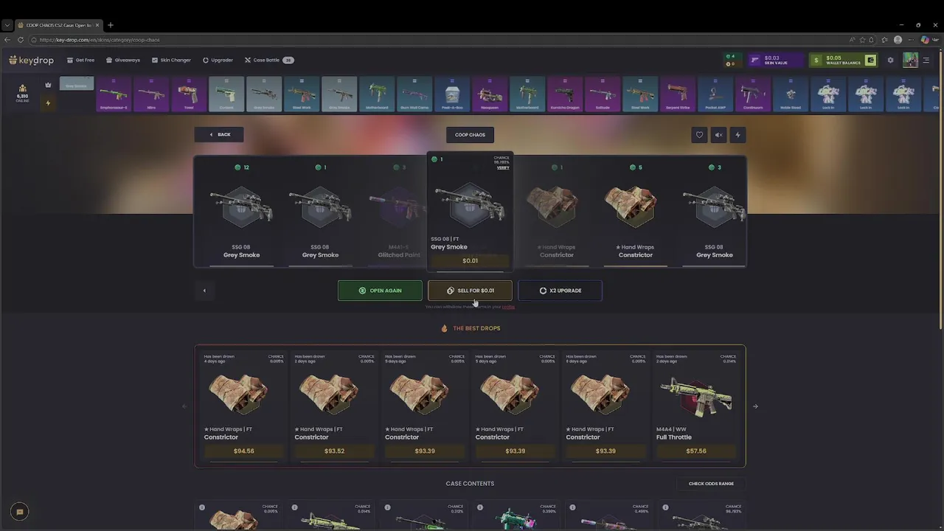944x531 pixels.
Task: Click the flame icon beside THE BEST DROPS
Action: pyautogui.click(x=444, y=328)
